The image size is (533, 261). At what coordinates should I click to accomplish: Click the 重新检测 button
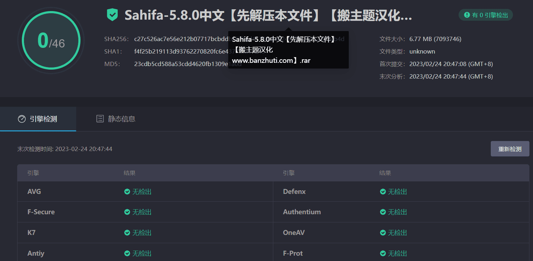click(x=510, y=149)
